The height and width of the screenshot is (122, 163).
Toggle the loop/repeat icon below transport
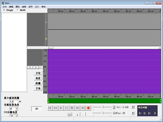(x=69, y=114)
